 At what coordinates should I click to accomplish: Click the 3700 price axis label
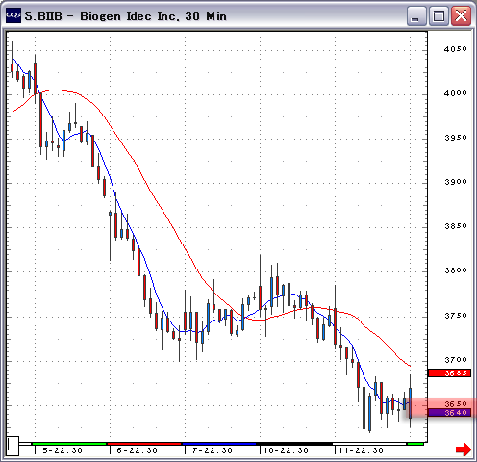(x=456, y=360)
